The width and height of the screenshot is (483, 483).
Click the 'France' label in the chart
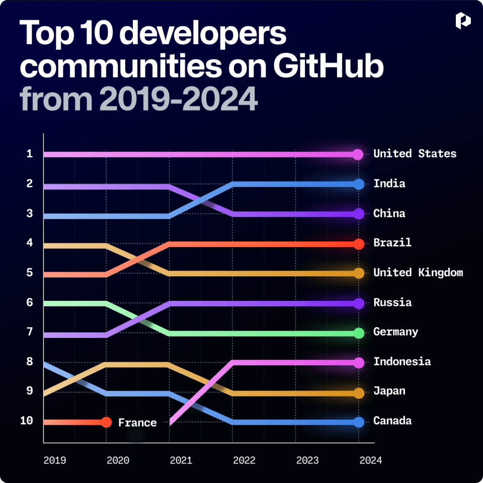137,423
